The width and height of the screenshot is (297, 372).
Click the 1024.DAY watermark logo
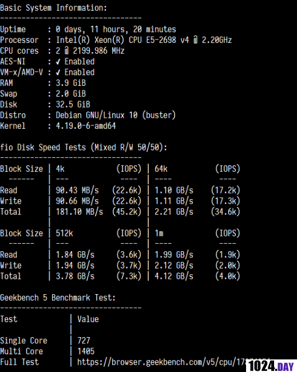coord(271,366)
